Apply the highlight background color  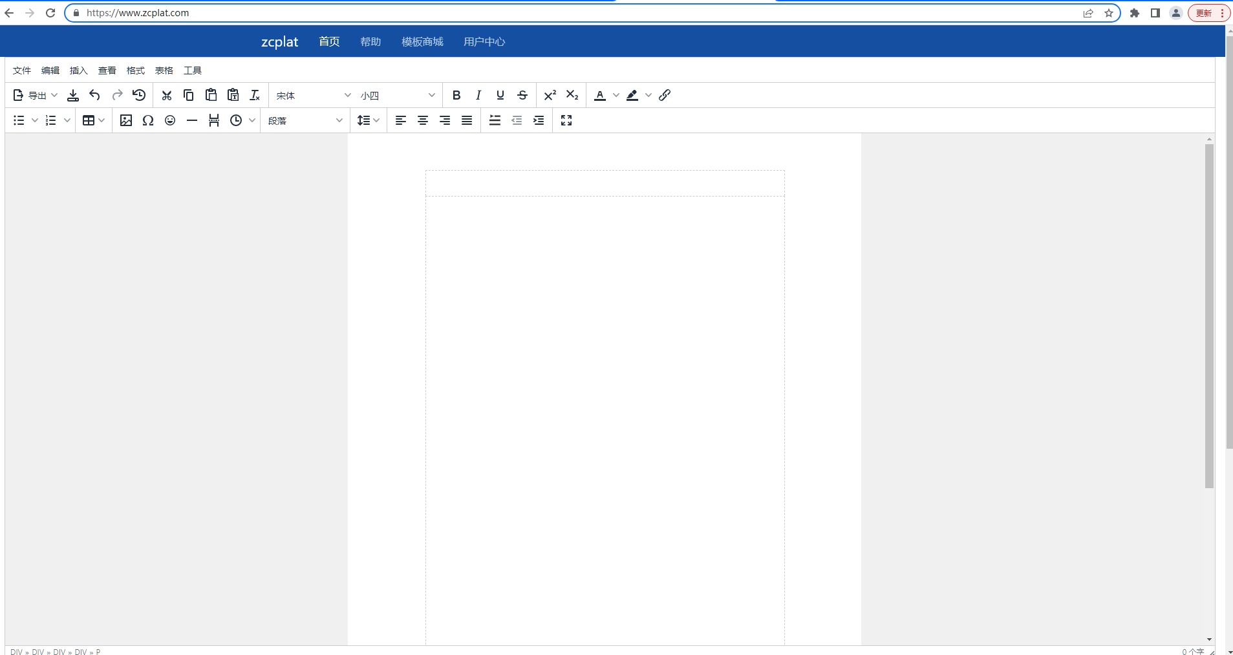(632, 95)
